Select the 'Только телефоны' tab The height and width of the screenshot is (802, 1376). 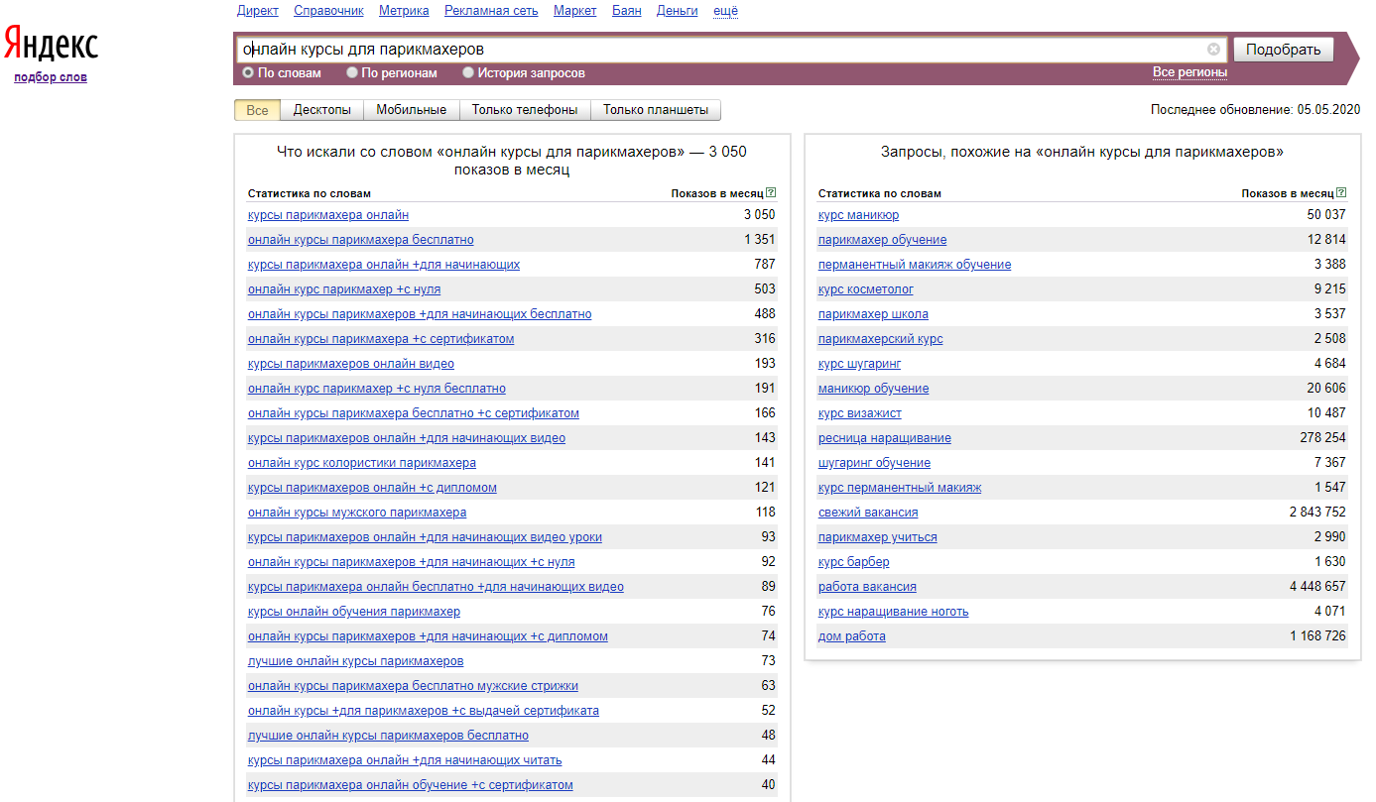pos(524,110)
